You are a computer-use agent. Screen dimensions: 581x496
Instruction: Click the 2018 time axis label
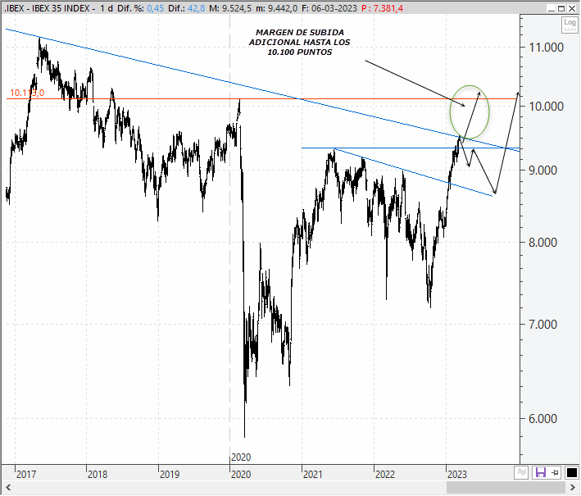(98, 475)
